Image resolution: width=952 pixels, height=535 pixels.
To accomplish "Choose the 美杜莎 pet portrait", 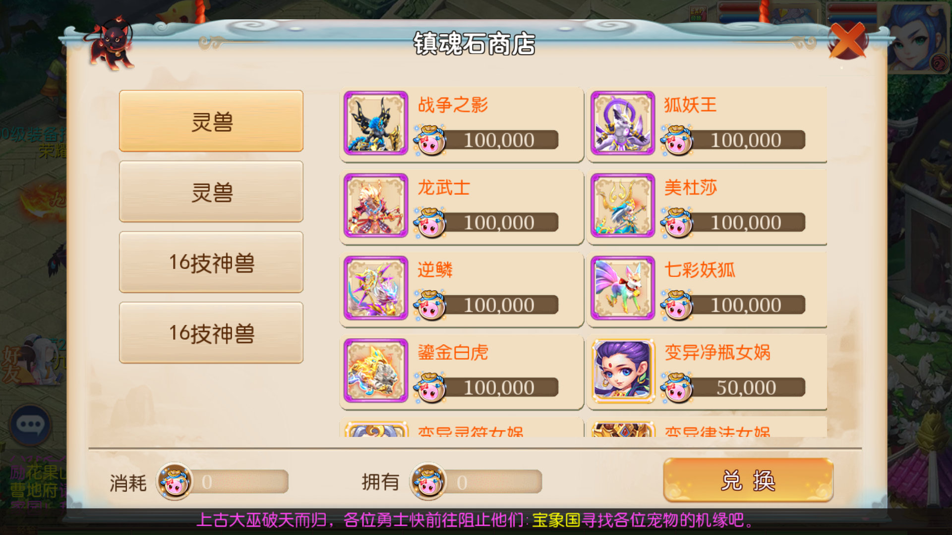I will (x=623, y=205).
